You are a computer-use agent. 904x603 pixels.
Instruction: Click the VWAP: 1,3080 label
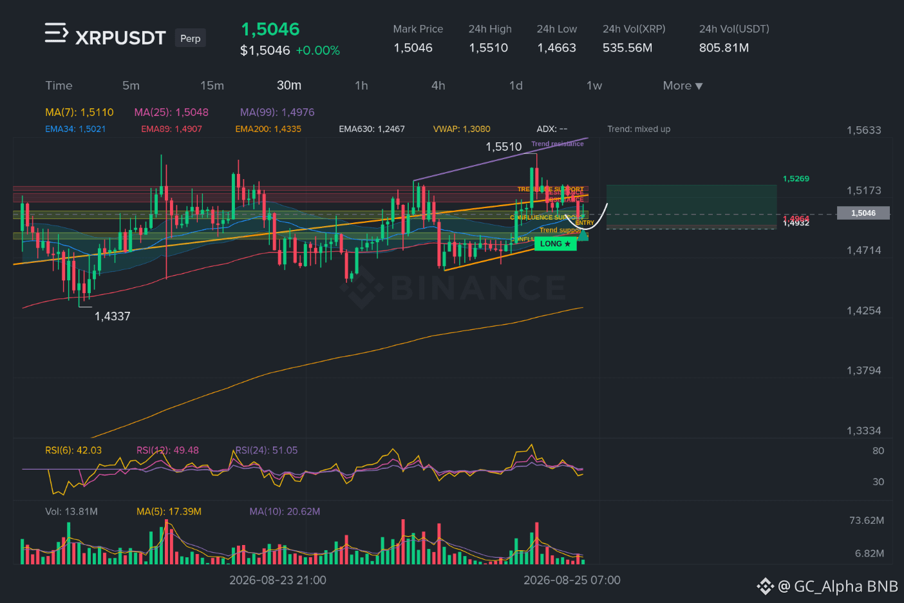[x=462, y=129]
